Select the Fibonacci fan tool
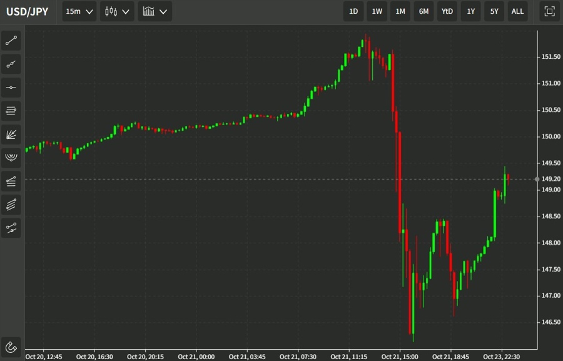 click(x=11, y=135)
